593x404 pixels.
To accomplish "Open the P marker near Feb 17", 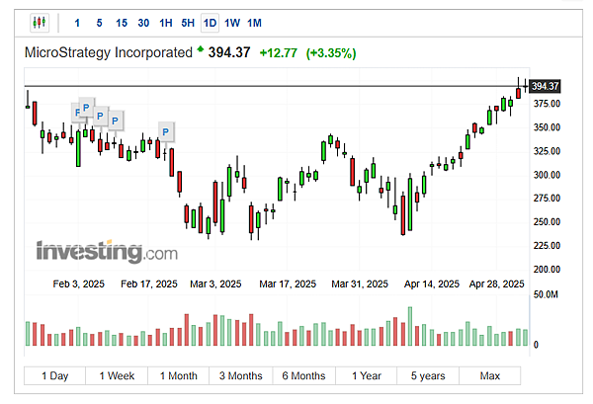I will [x=166, y=132].
